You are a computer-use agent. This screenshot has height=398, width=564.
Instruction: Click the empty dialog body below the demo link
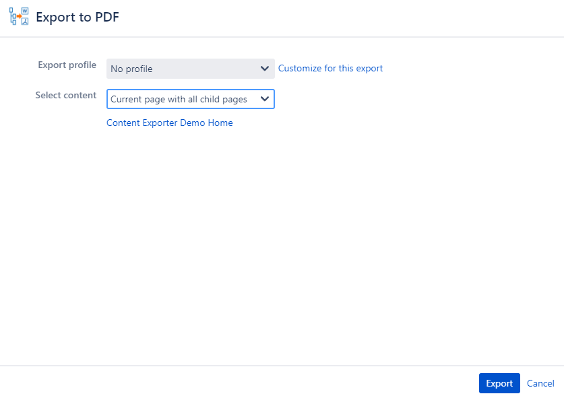(282, 244)
